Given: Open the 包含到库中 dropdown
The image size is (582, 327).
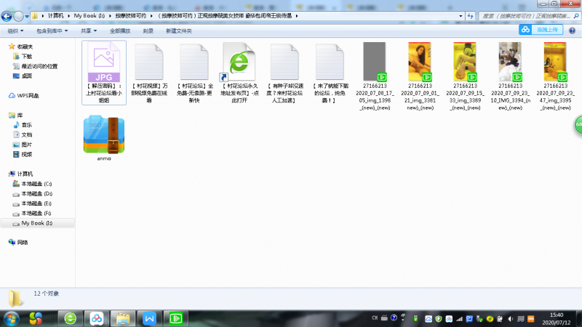Looking at the screenshot, I should tap(52, 31).
